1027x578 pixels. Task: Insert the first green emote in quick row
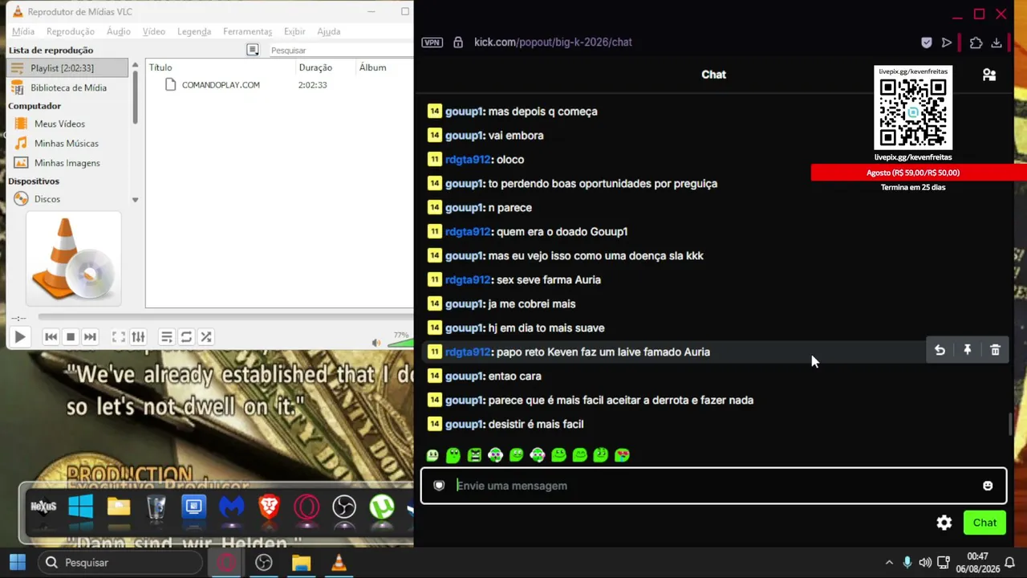click(432, 456)
